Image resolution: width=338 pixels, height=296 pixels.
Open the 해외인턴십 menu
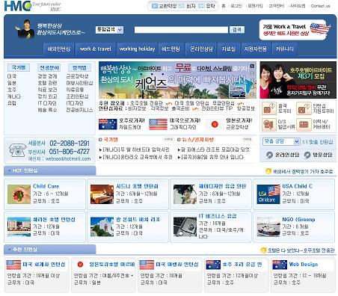tap(58, 49)
